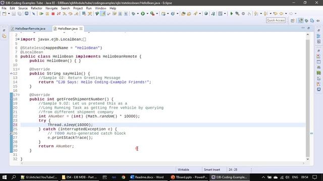The width and height of the screenshot is (323, 181).
Task: Open the Refactor menu
Action: (36, 8)
